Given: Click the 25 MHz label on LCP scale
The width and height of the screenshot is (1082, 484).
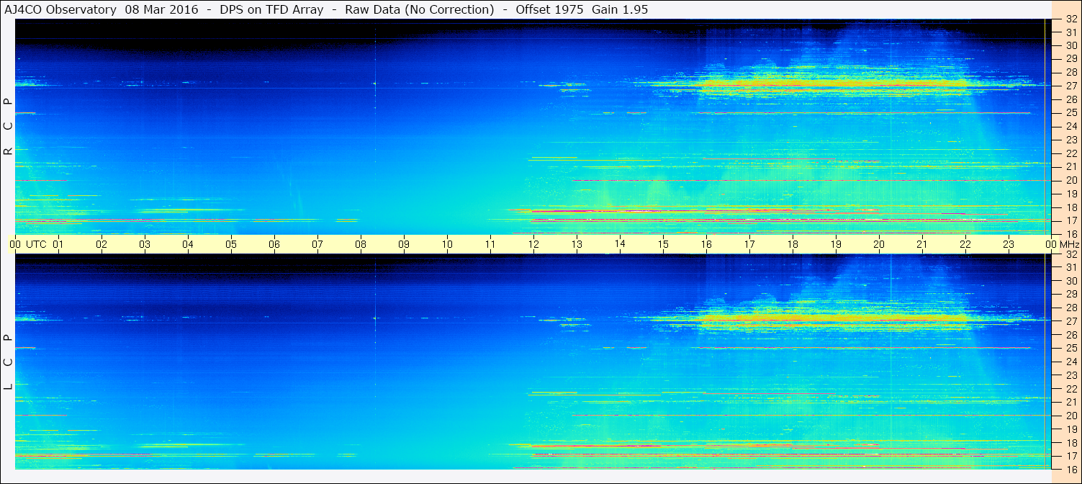Looking at the screenshot, I should click(x=1070, y=348).
